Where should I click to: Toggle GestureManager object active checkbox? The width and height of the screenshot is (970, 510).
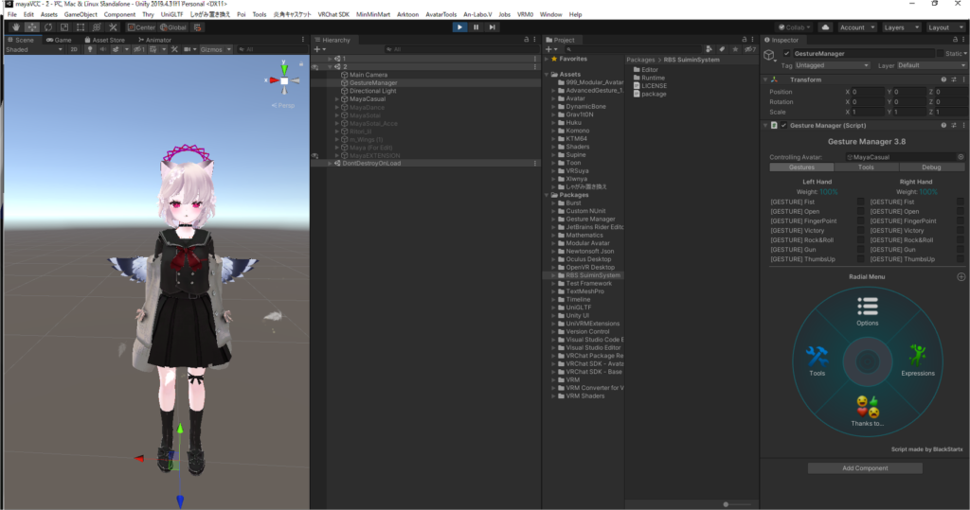point(787,54)
